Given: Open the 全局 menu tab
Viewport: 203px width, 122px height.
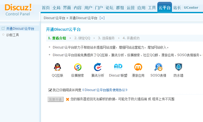Looking at the screenshot, I should pyautogui.click(x=57, y=8).
